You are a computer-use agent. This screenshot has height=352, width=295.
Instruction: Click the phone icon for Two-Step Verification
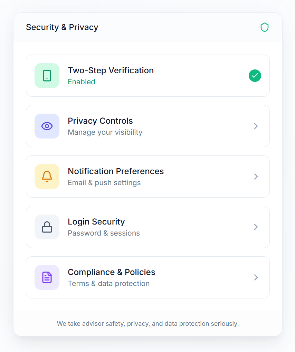coord(47,76)
